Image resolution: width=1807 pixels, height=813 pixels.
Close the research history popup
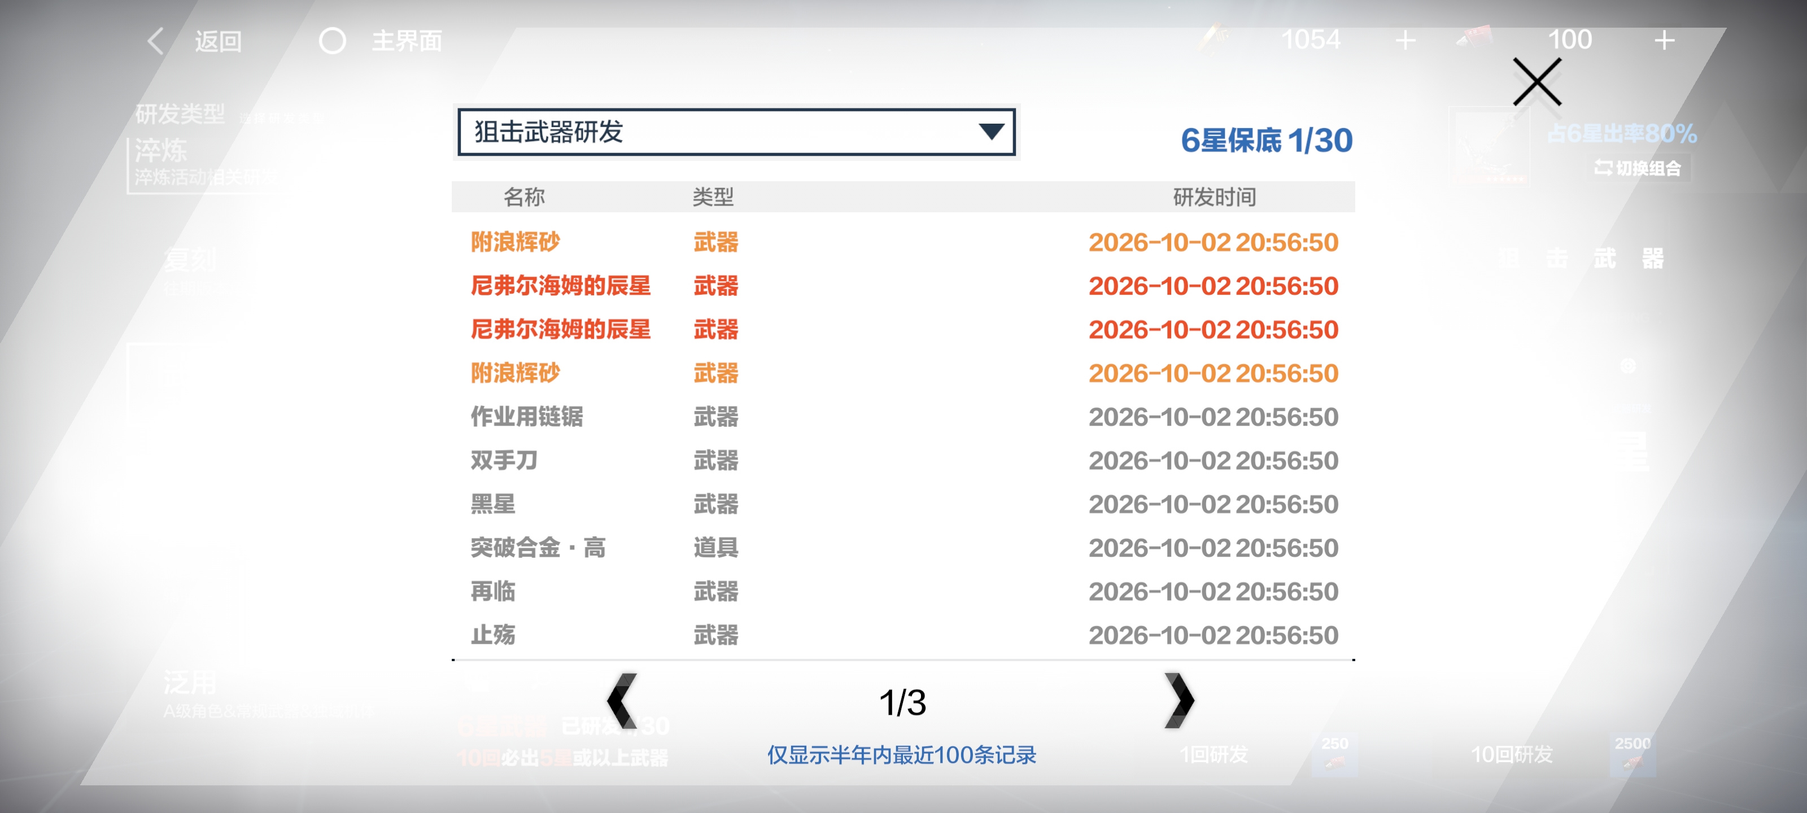(x=1536, y=82)
